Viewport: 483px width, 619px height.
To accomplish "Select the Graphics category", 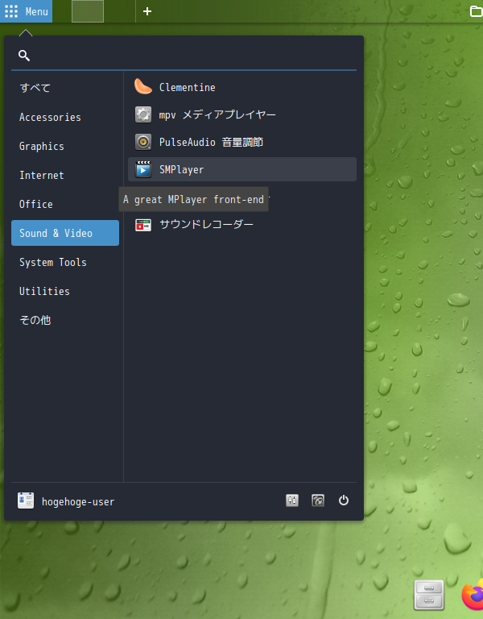I will 65,146.
